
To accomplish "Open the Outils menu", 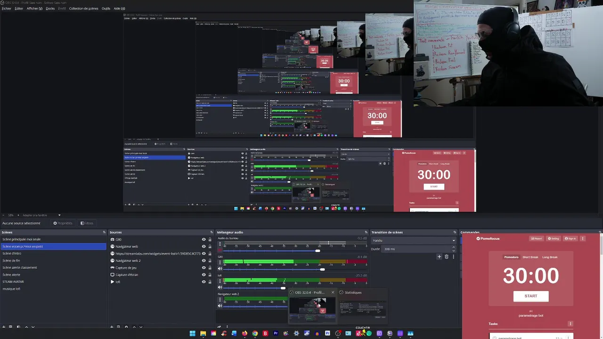I will coord(106,8).
